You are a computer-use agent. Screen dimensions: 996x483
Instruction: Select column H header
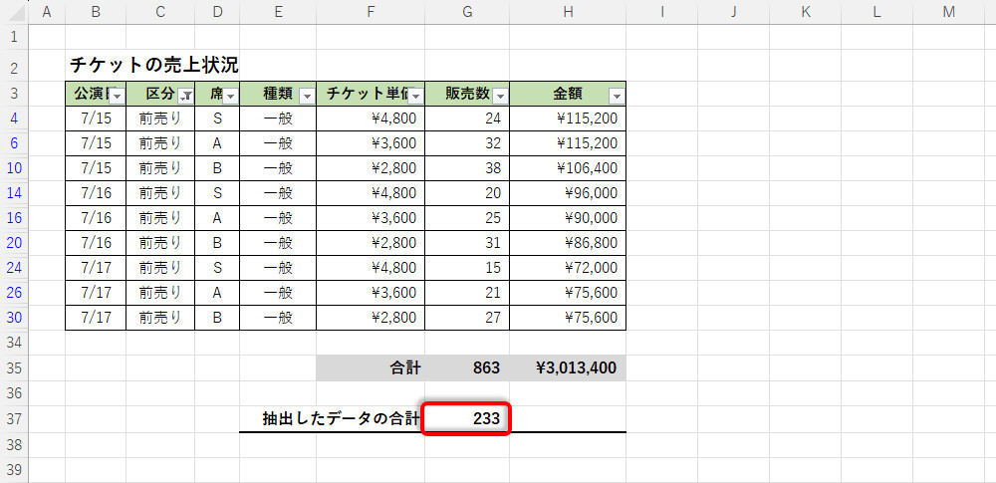coord(568,11)
